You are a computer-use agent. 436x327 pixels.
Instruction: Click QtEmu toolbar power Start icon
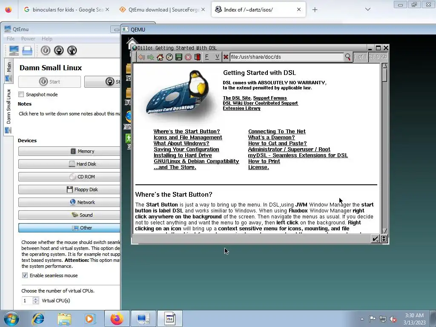pos(46,50)
